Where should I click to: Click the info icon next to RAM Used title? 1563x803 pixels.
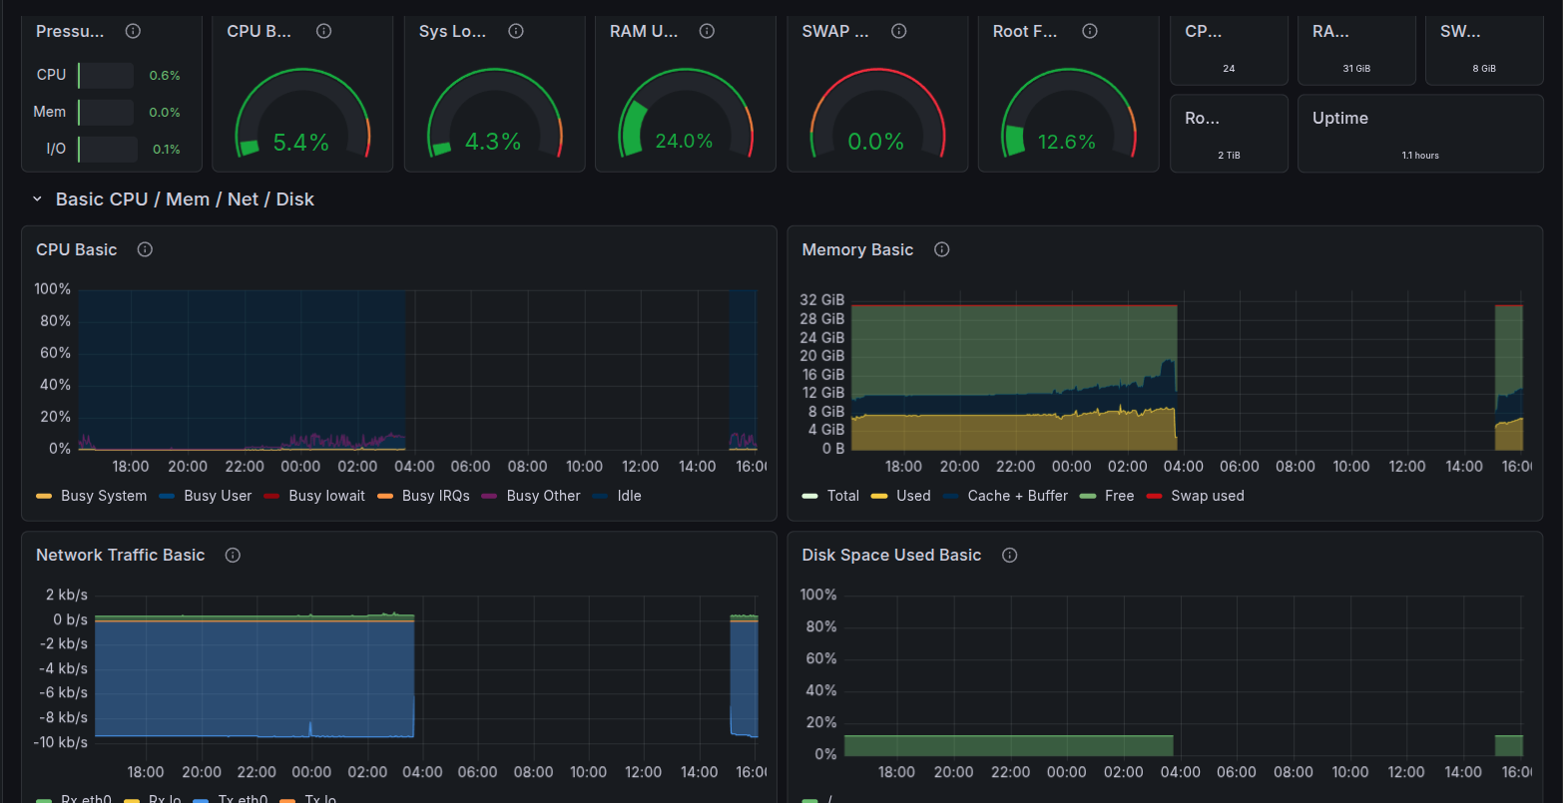707,31
